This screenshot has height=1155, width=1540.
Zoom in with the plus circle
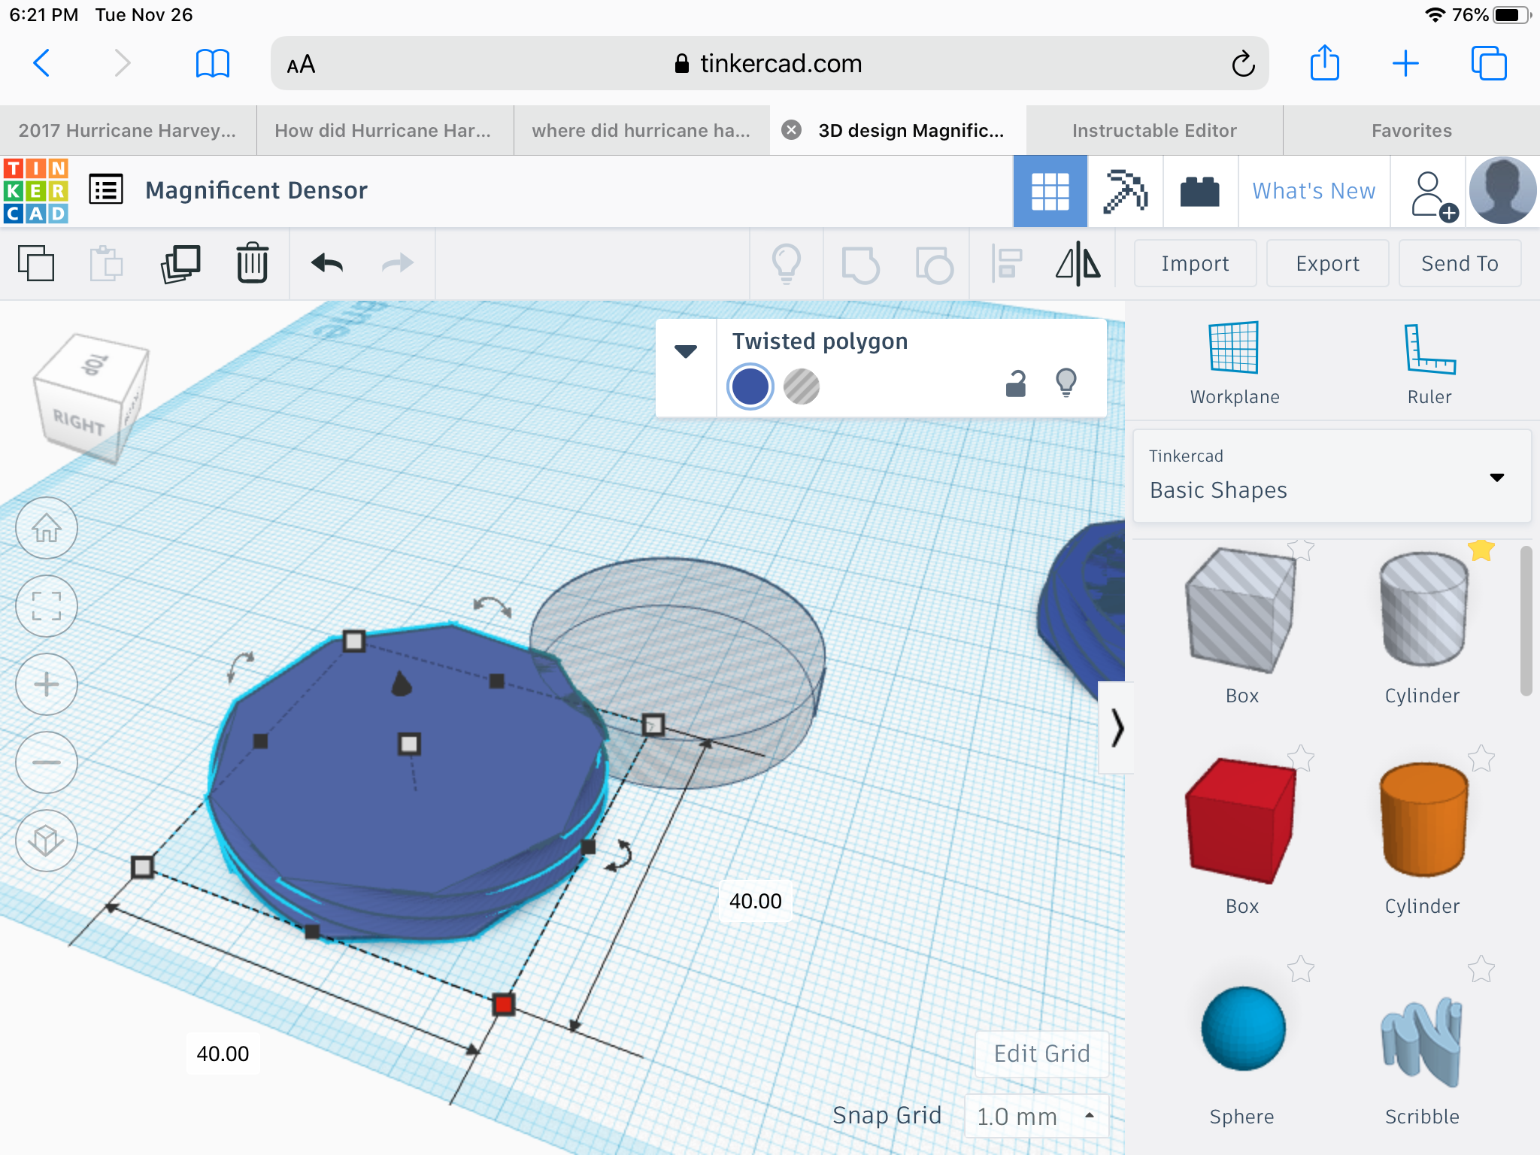coord(47,684)
